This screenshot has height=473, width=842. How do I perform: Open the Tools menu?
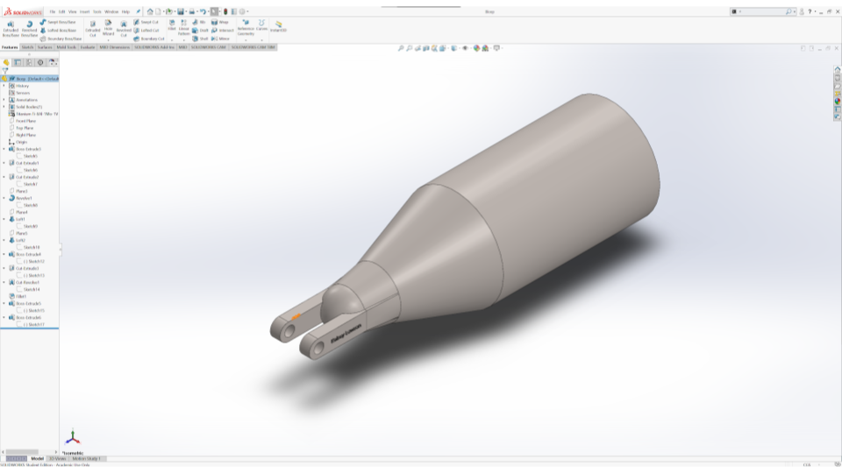pyautogui.click(x=96, y=11)
